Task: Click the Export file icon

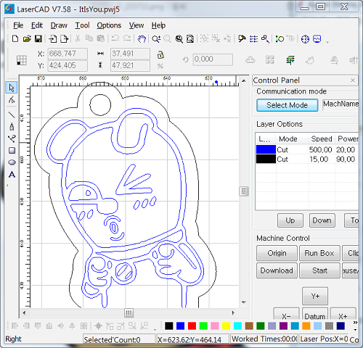Action: (65, 38)
